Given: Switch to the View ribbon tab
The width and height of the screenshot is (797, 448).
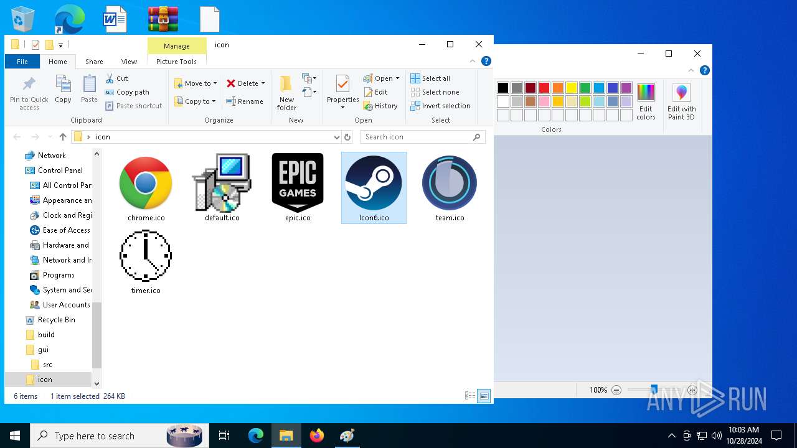Looking at the screenshot, I should pyautogui.click(x=129, y=62).
